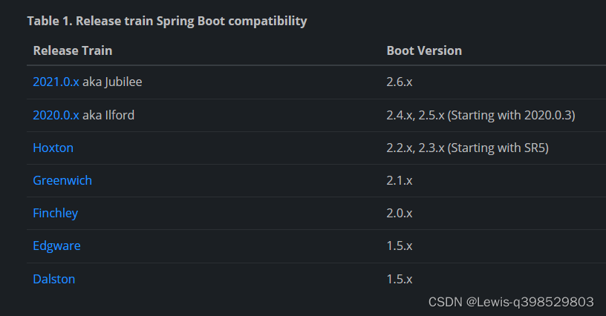Click the 'aka Ilford' text
Image resolution: width=606 pixels, height=316 pixels.
[108, 115]
